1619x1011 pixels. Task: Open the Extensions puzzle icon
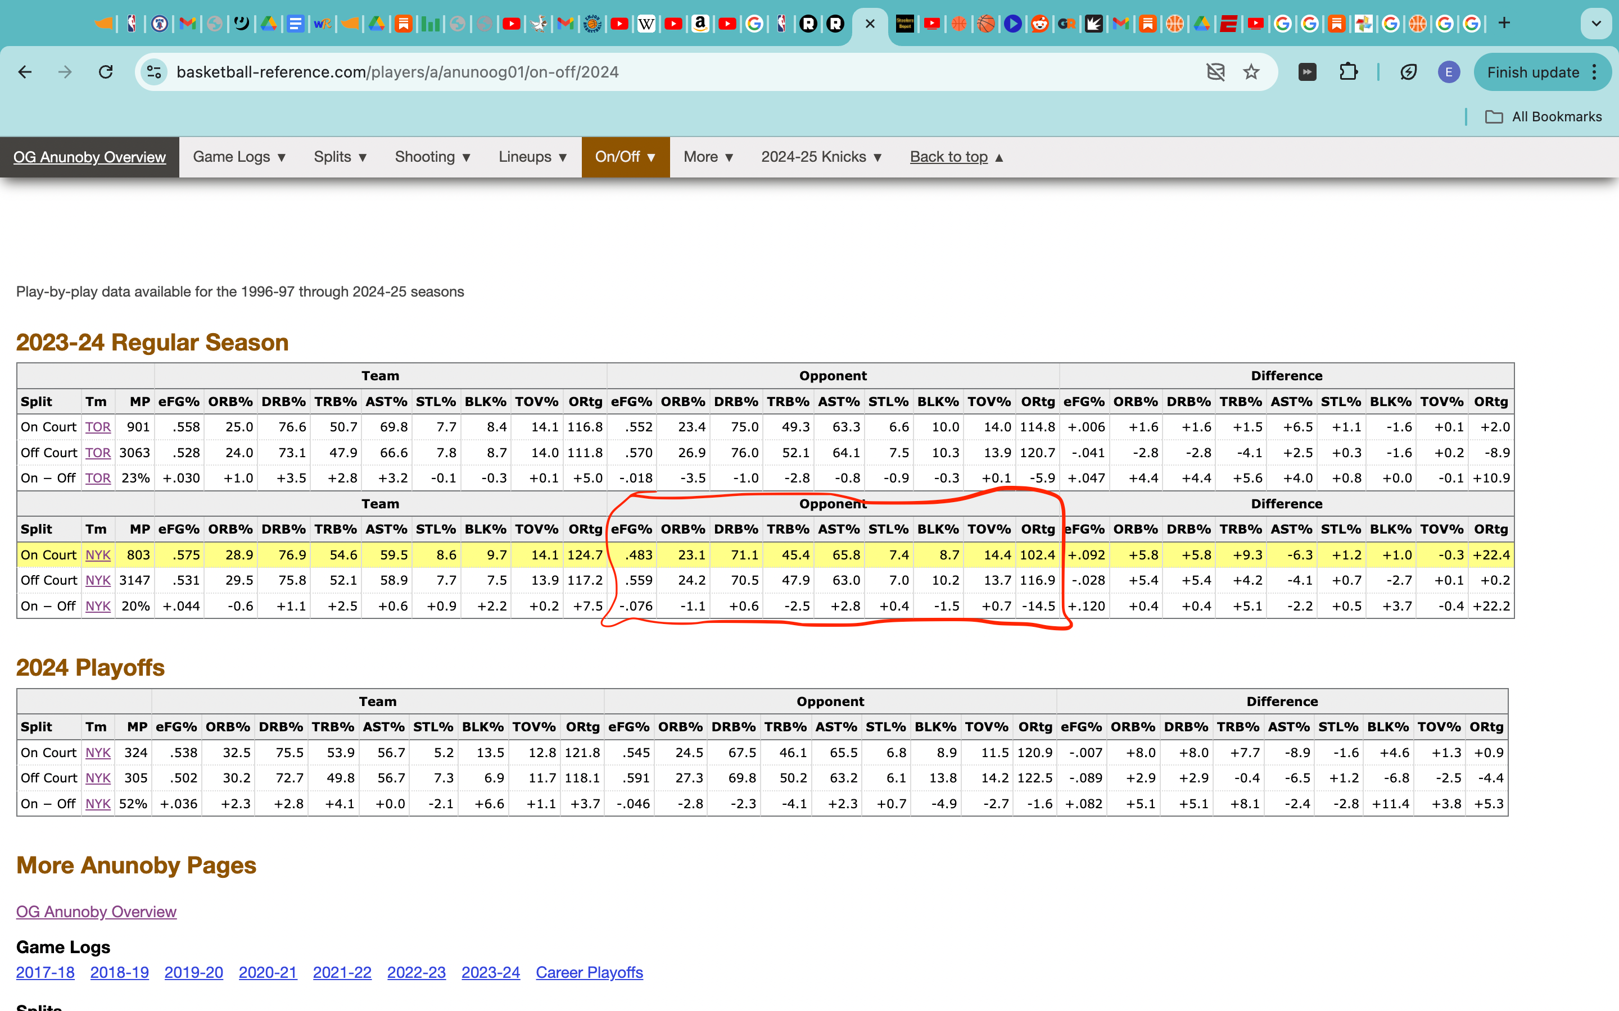1348,72
